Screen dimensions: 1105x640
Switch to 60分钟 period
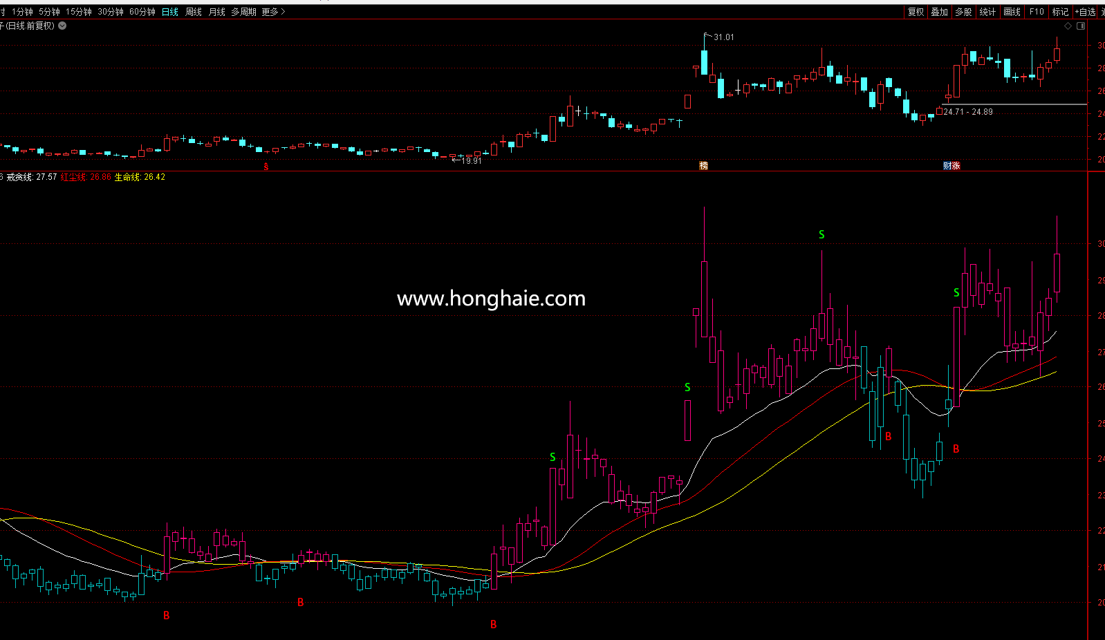coord(142,12)
